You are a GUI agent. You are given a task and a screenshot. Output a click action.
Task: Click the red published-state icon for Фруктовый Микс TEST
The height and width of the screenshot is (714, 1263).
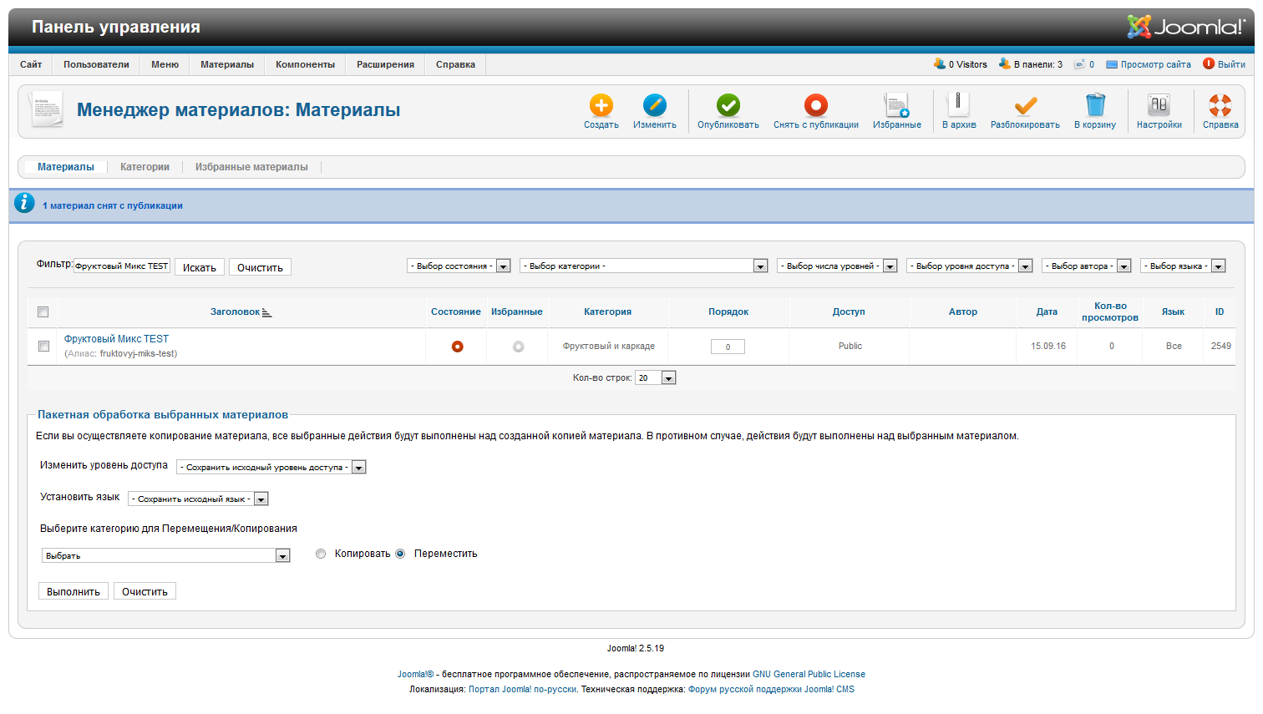457,347
